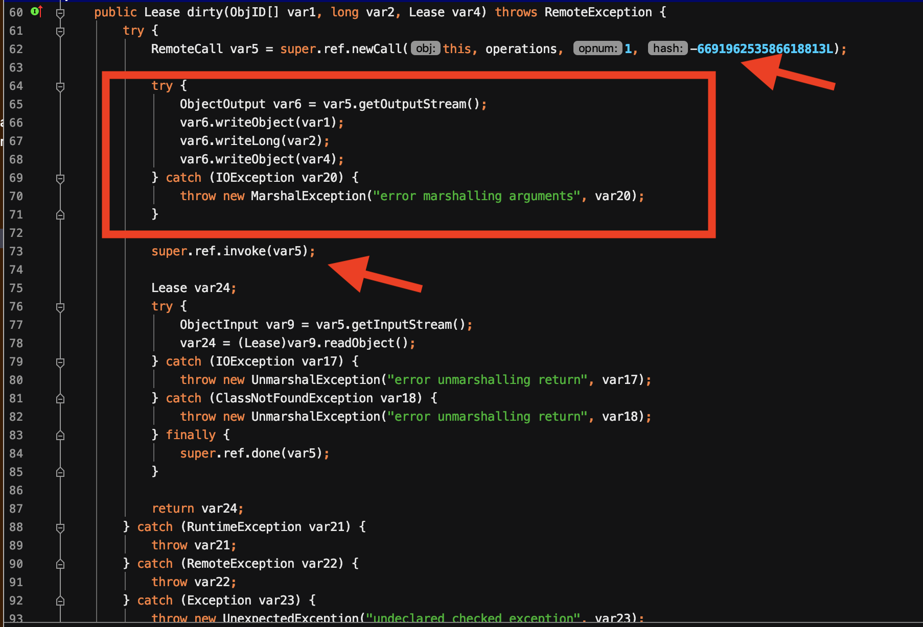This screenshot has width=923, height=627.
Task: Fold the IOException var17 catch at line 79
Action: (60, 362)
